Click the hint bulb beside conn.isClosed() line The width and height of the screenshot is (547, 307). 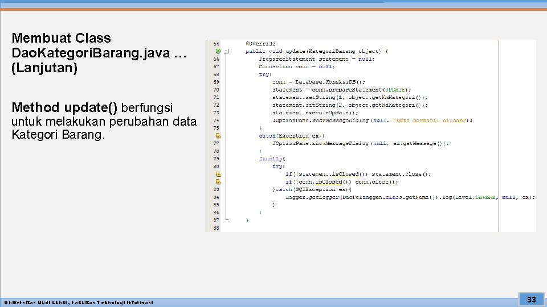[218, 182]
